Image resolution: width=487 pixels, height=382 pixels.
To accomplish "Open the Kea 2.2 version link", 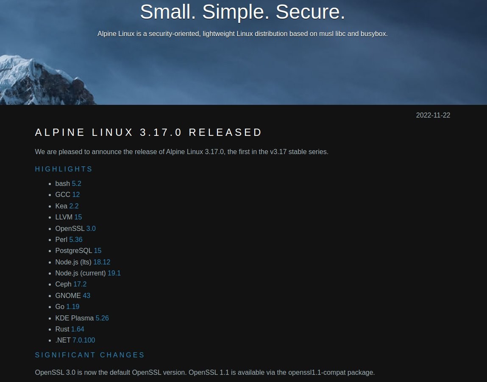I will click(x=74, y=206).
